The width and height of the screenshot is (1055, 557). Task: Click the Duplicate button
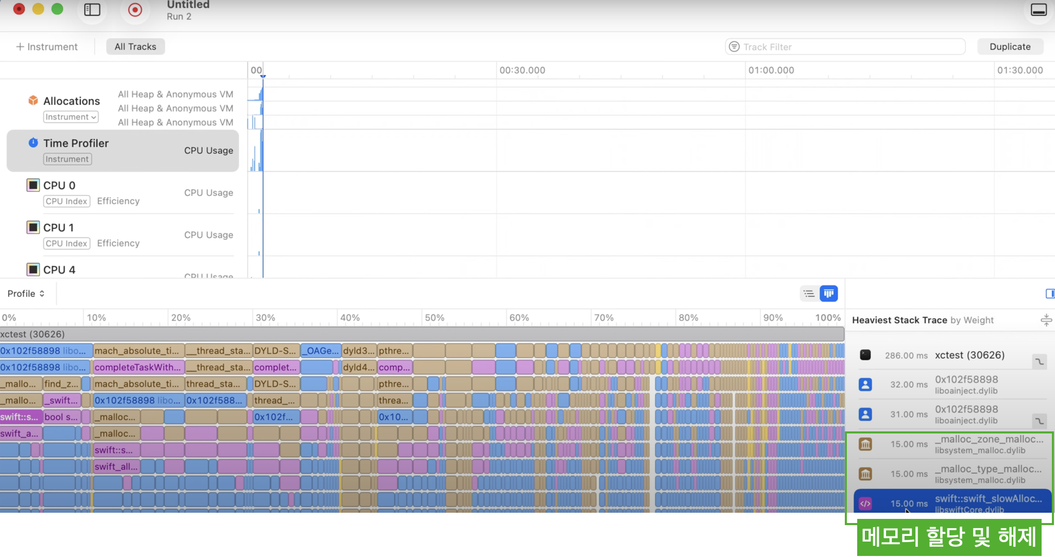(x=1010, y=46)
